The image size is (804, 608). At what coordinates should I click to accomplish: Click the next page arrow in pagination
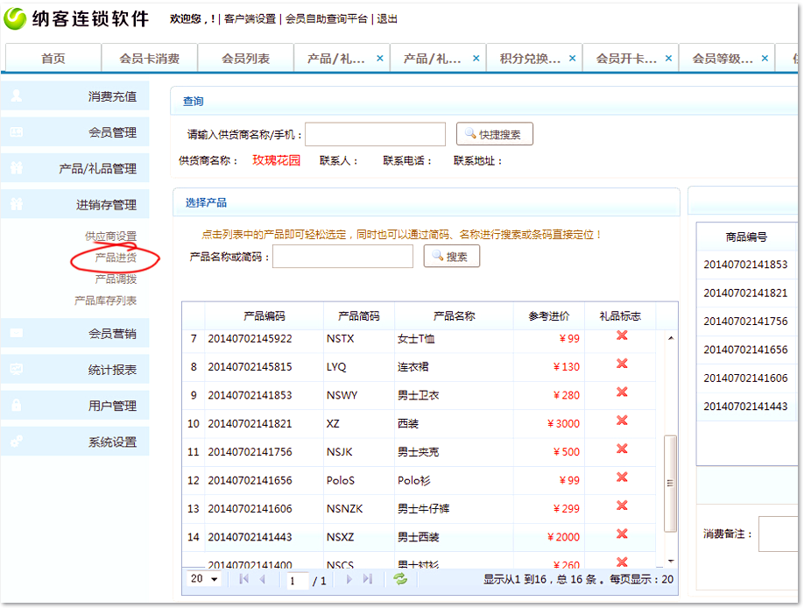[x=349, y=579]
